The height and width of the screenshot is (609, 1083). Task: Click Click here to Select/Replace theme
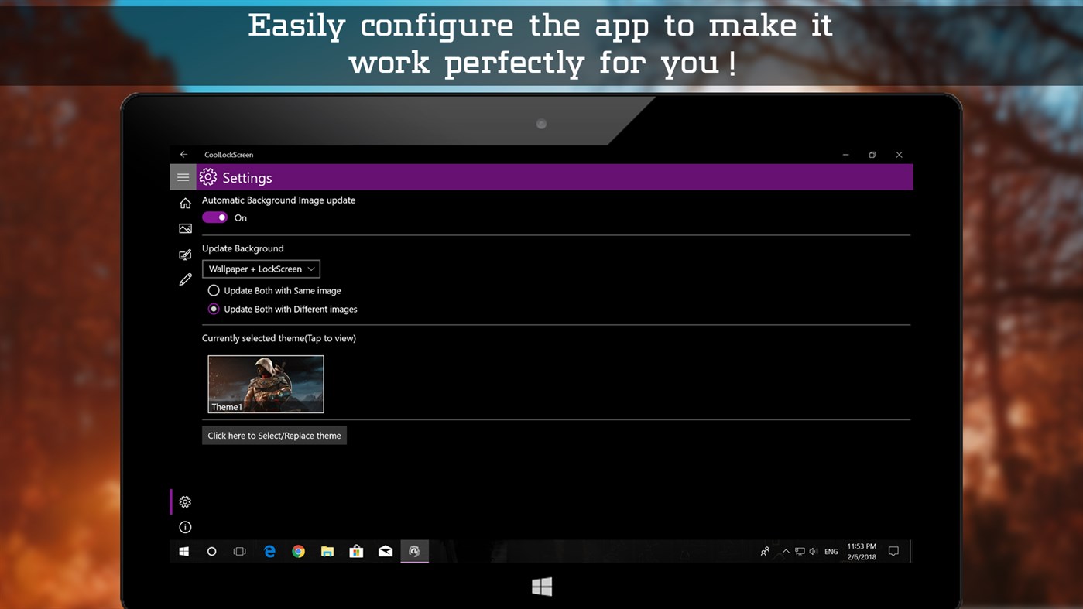pos(274,435)
